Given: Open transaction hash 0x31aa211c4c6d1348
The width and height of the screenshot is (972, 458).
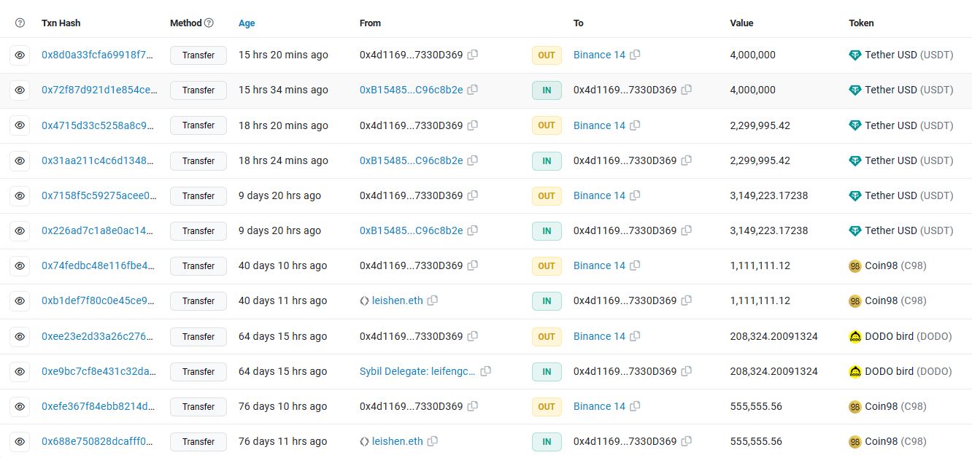Looking at the screenshot, I should tap(98, 160).
